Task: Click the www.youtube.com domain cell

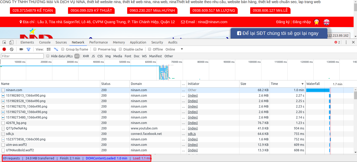Action: pyautogui.click(x=155, y=128)
